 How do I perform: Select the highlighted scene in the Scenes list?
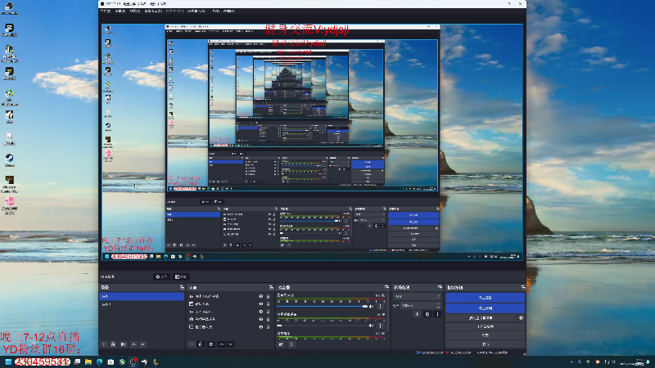142,296
